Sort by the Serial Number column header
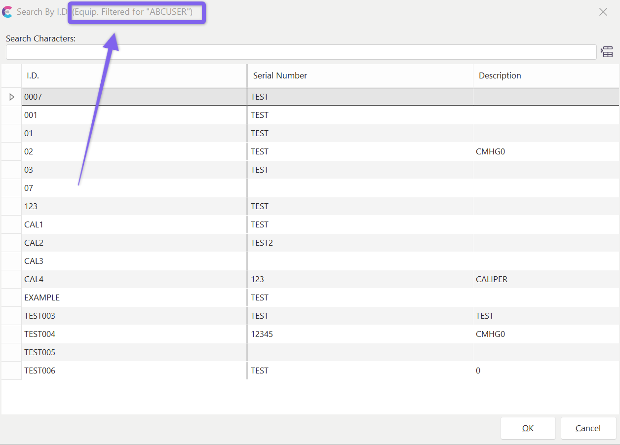The height and width of the screenshot is (445, 620). click(x=359, y=76)
